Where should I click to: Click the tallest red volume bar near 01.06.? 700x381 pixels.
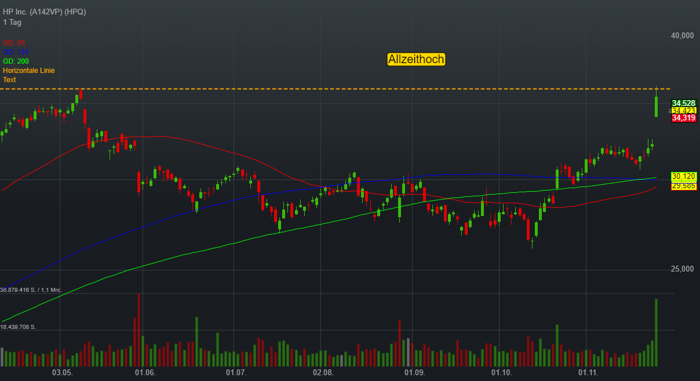pos(138,330)
